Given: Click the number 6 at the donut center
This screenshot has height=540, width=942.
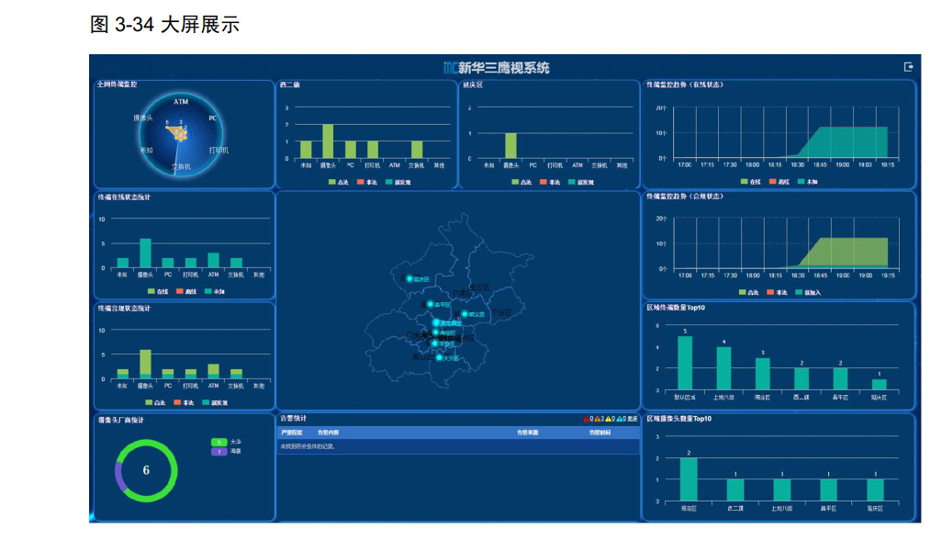Looking at the screenshot, I should click(146, 470).
